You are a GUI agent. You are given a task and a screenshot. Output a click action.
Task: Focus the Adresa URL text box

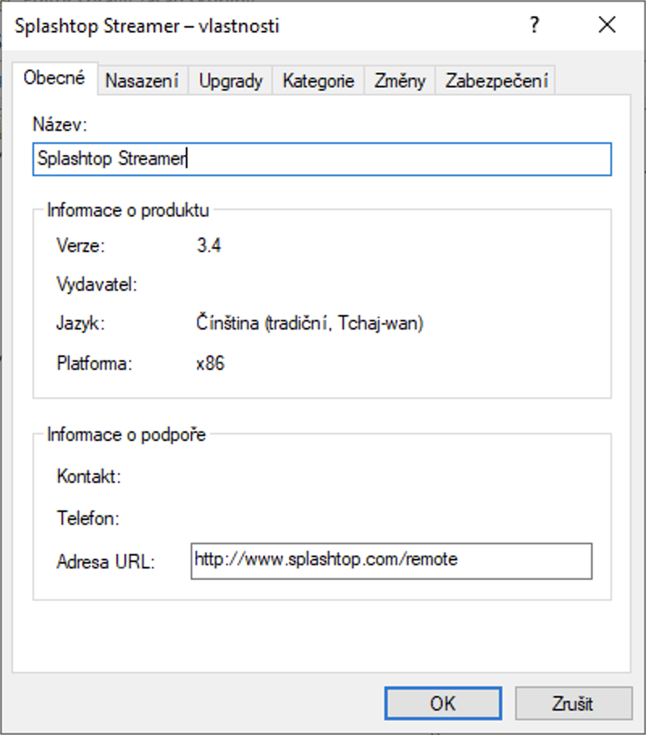[391, 561]
